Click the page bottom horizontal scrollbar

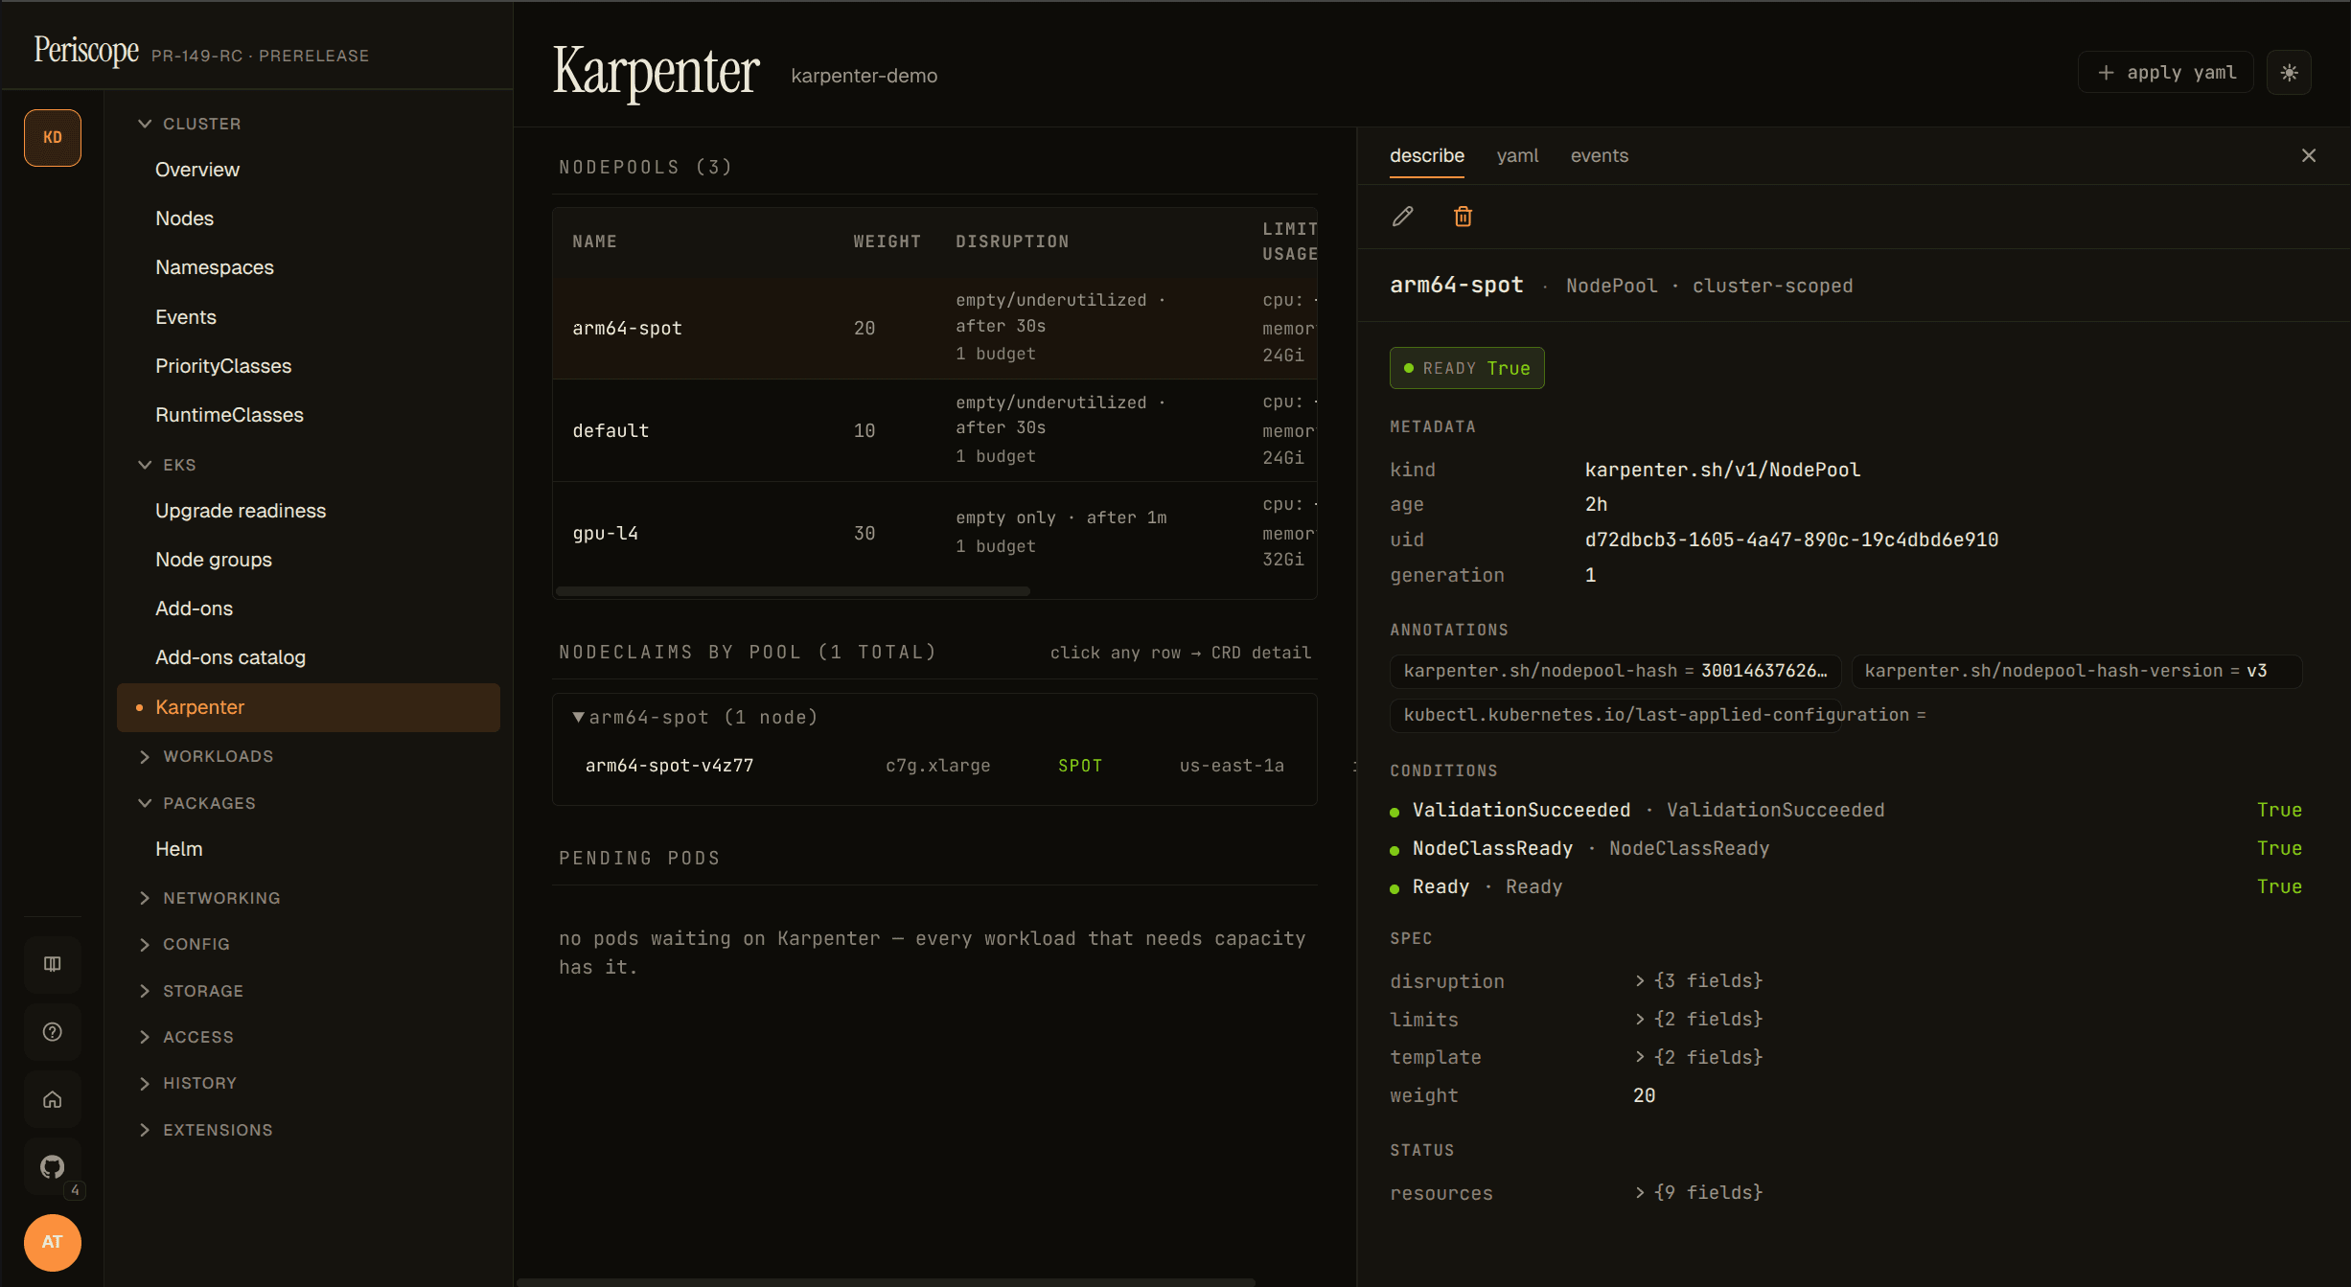click(887, 1281)
